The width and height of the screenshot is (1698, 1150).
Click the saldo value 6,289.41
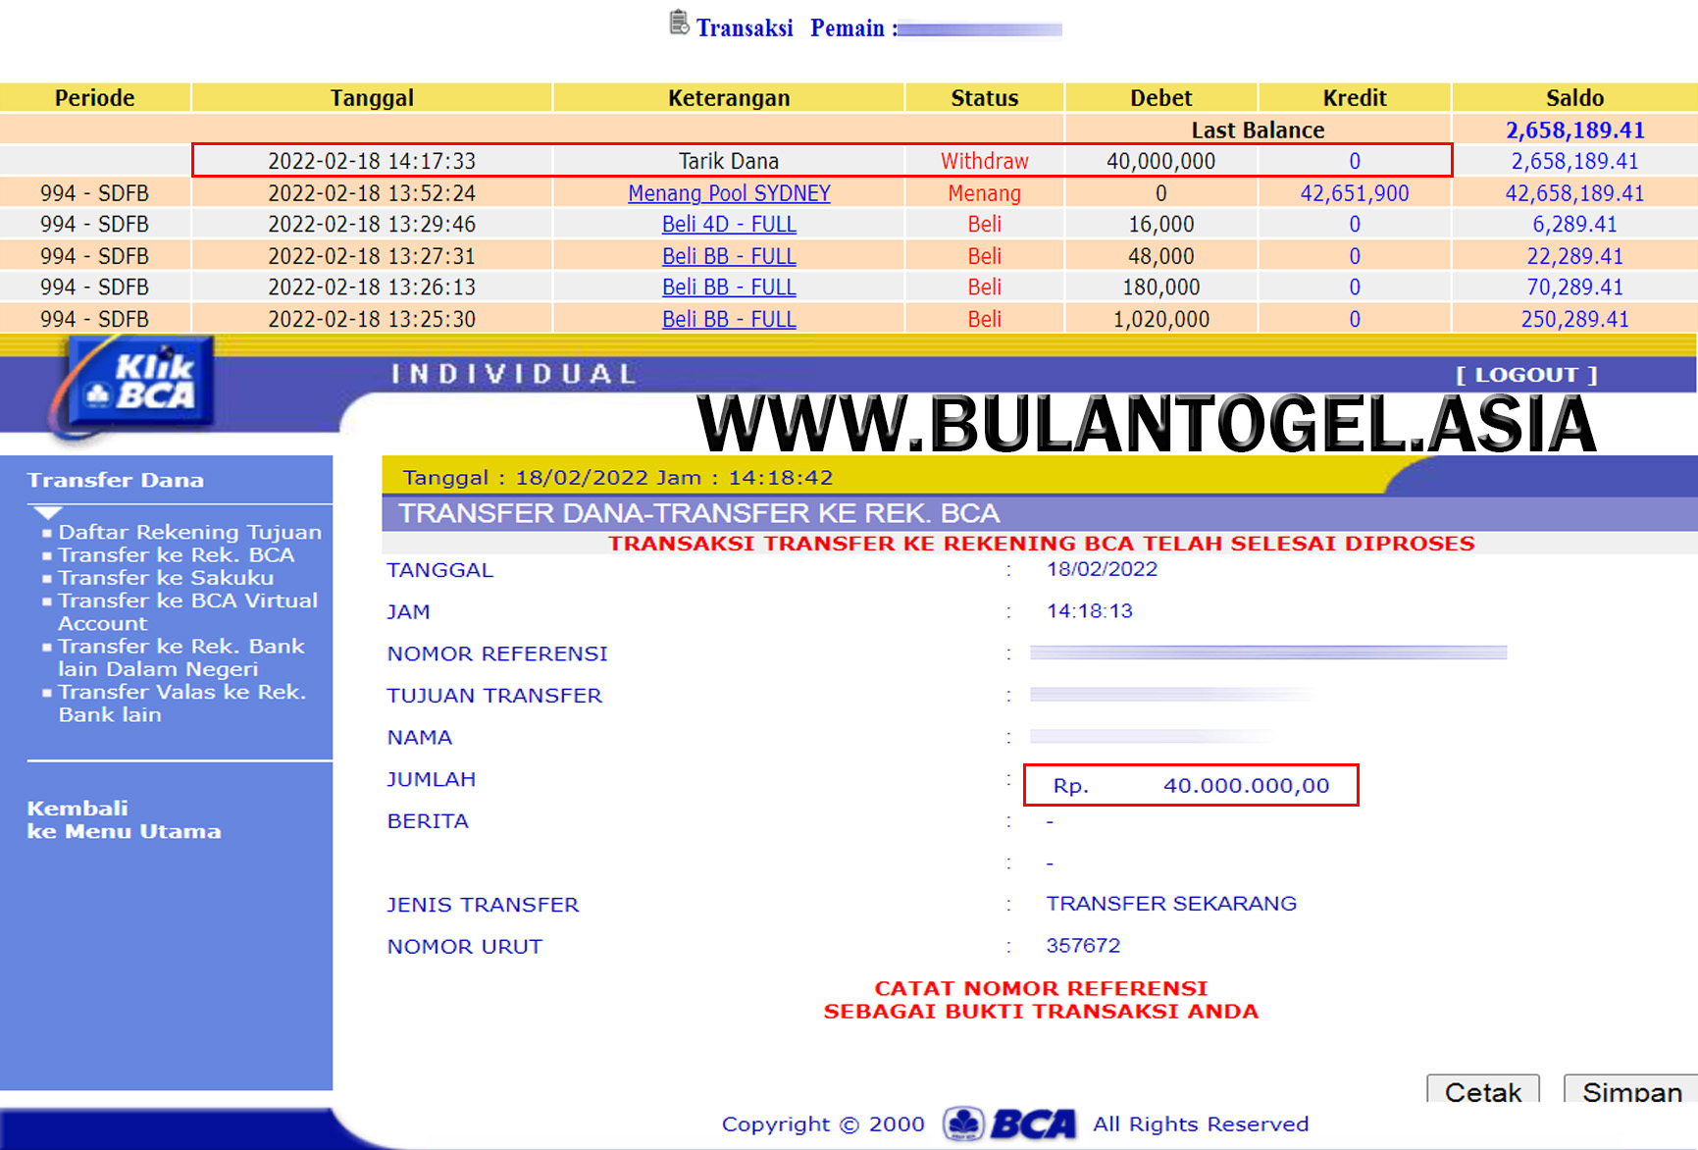click(x=1575, y=225)
